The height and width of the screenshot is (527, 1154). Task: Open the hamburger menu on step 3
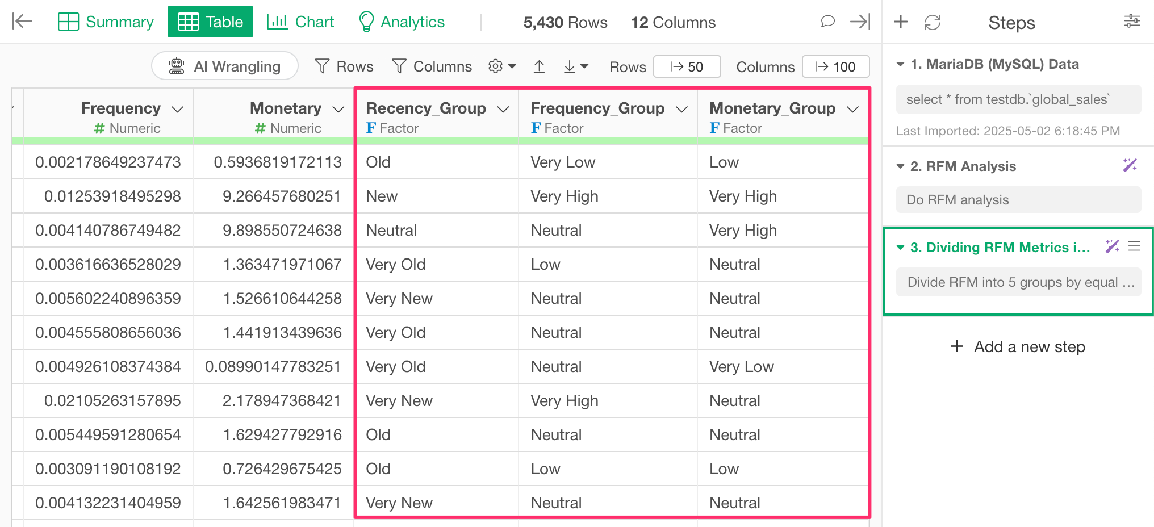point(1134,246)
